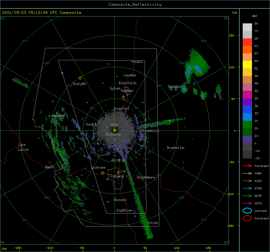Click the Stettler city label
The height and width of the screenshot is (252, 270).
pyautogui.click(x=175, y=87)
